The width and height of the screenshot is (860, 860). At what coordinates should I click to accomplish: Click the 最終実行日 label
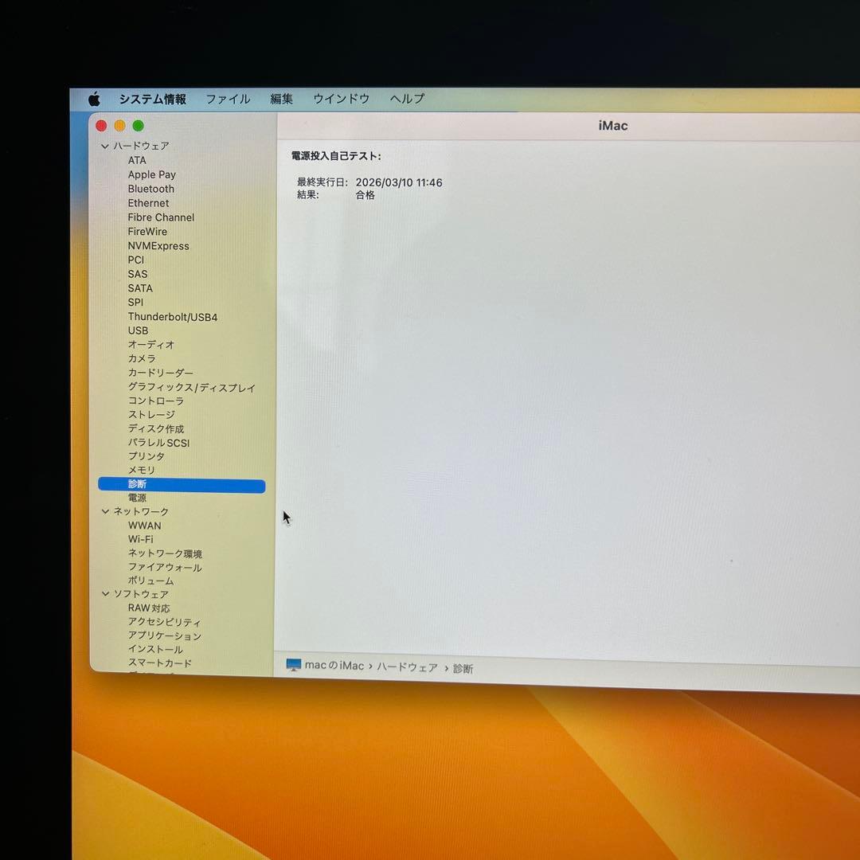[322, 182]
